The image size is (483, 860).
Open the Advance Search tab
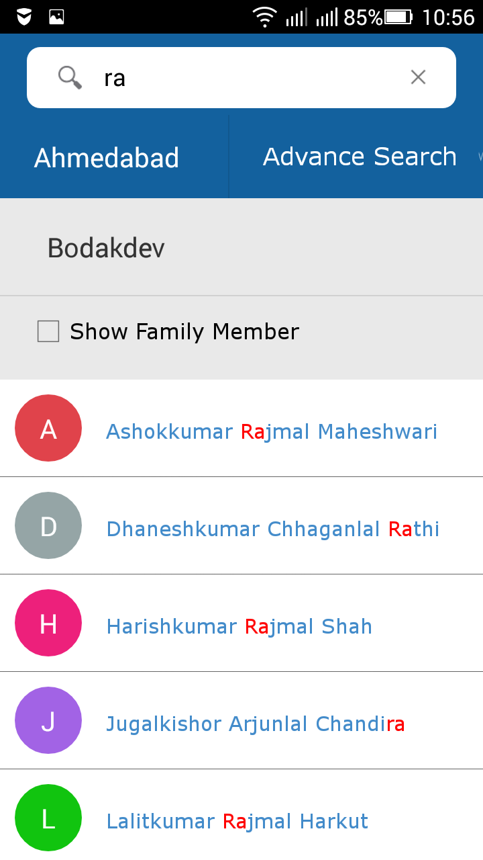[360, 157]
